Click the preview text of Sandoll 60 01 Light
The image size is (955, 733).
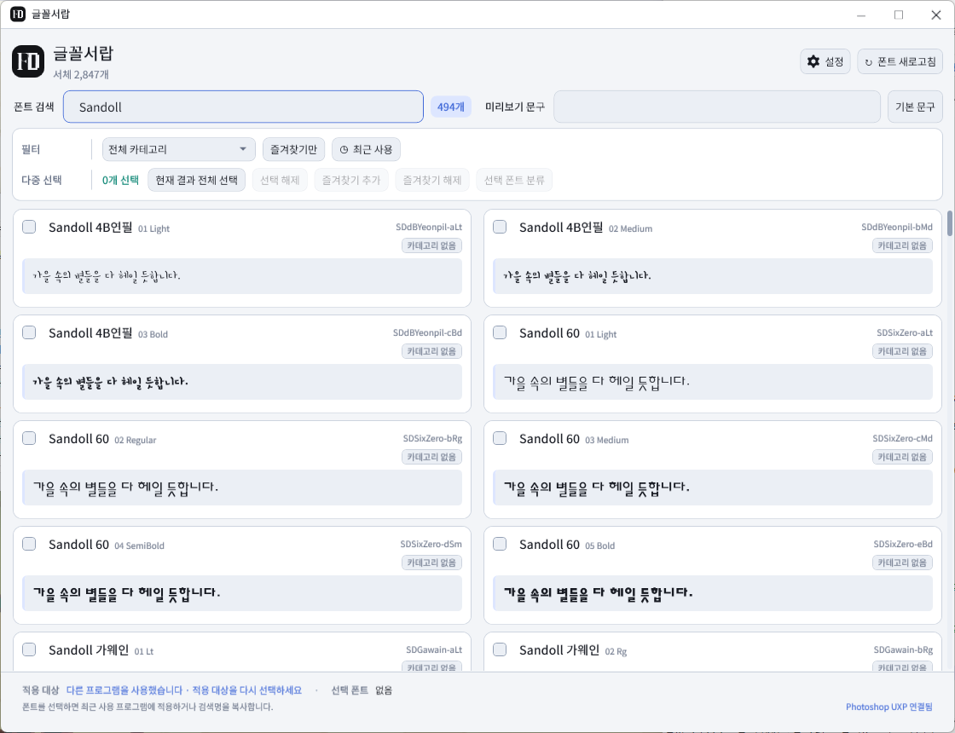pos(596,382)
